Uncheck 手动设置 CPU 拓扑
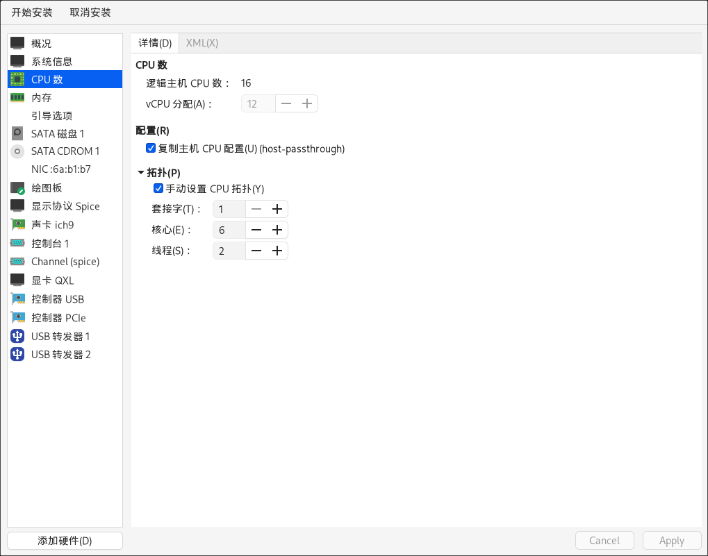Image resolution: width=708 pixels, height=556 pixels. [x=158, y=188]
